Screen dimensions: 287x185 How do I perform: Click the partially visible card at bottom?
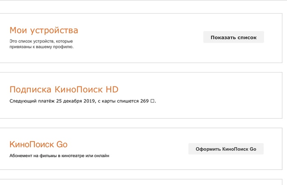[141, 182]
